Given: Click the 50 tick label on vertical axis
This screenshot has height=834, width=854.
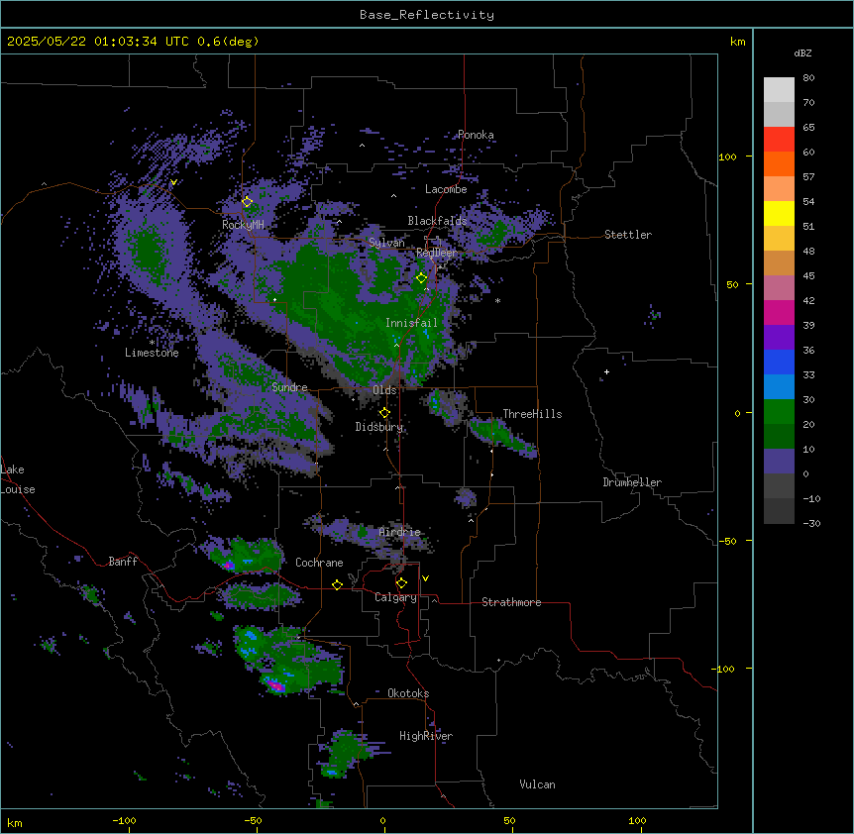Looking at the screenshot, I should pyautogui.click(x=732, y=284).
